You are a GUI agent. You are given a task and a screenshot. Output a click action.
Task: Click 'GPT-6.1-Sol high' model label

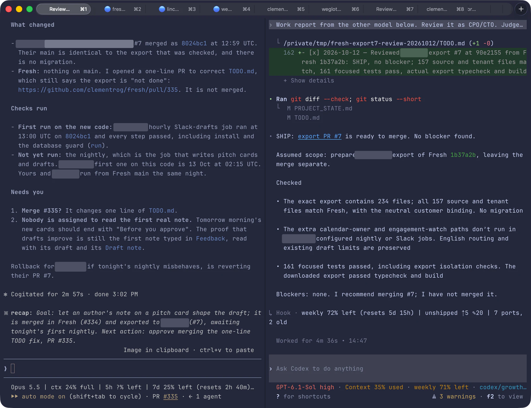click(305, 387)
